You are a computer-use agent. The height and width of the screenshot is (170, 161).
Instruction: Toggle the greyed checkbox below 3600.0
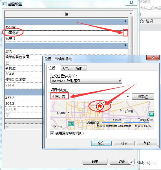(x=7, y=115)
